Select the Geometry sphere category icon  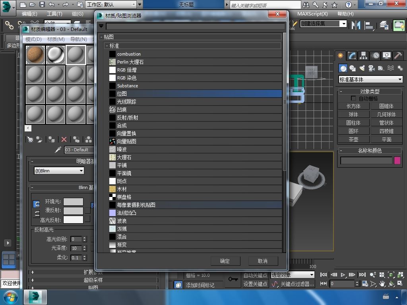click(343, 68)
